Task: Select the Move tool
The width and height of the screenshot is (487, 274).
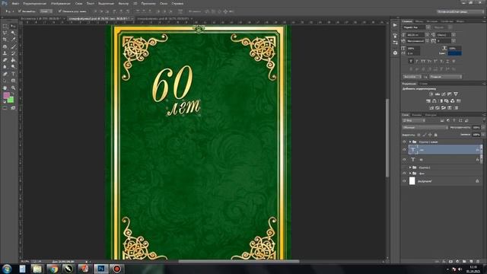Action: tap(13, 27)
